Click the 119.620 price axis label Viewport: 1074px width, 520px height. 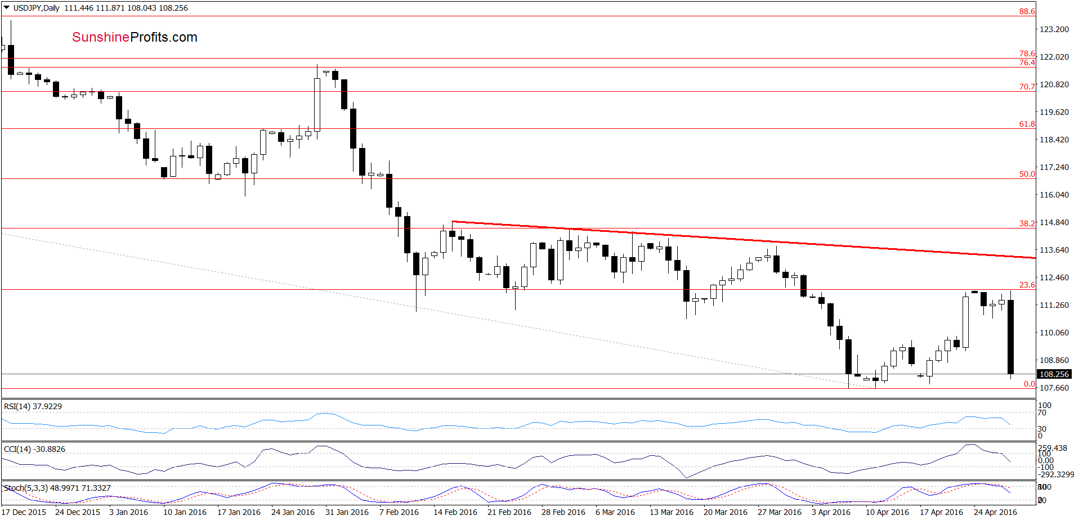point(1054,112)
